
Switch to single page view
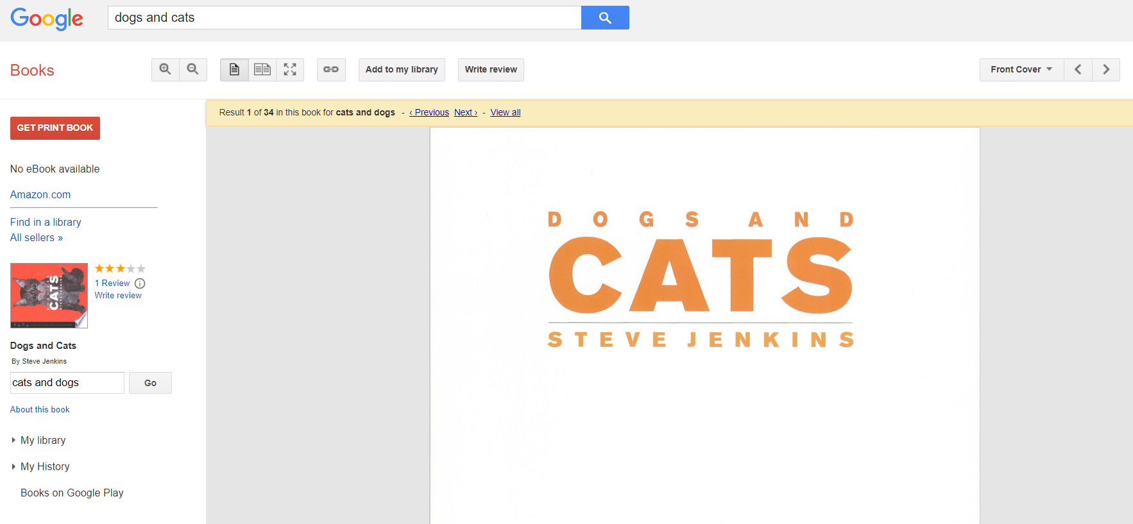coord(234,69)
